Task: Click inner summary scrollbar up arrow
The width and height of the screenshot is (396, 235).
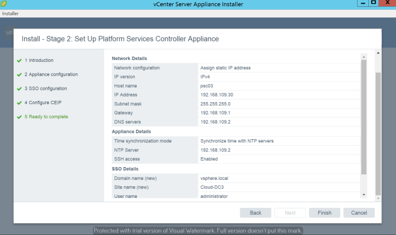Action: click(364, 57)
